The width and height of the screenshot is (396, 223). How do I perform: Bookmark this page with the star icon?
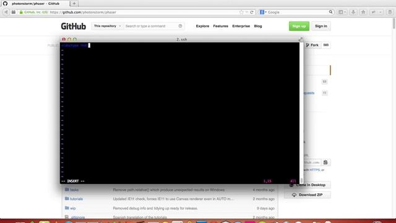click(x=241, y=12)
